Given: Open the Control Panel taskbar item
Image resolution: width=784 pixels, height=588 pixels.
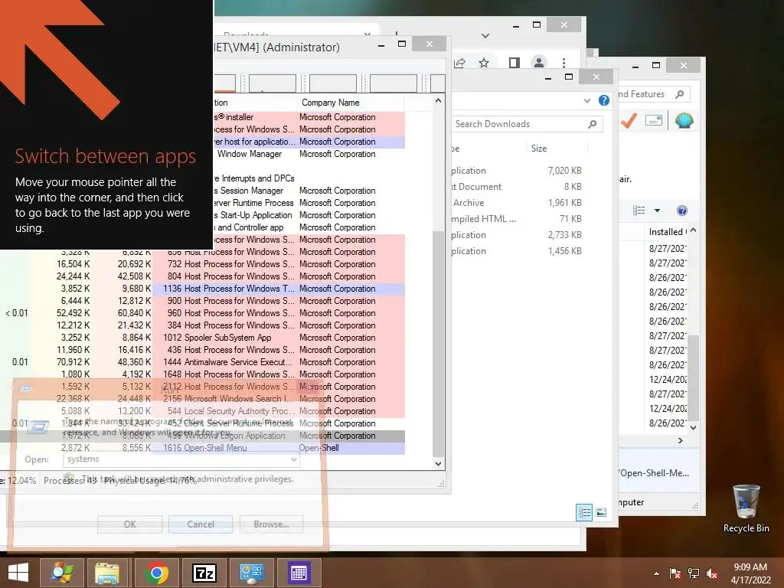Looking at the screenshot, I should click(x=251, y=573).
